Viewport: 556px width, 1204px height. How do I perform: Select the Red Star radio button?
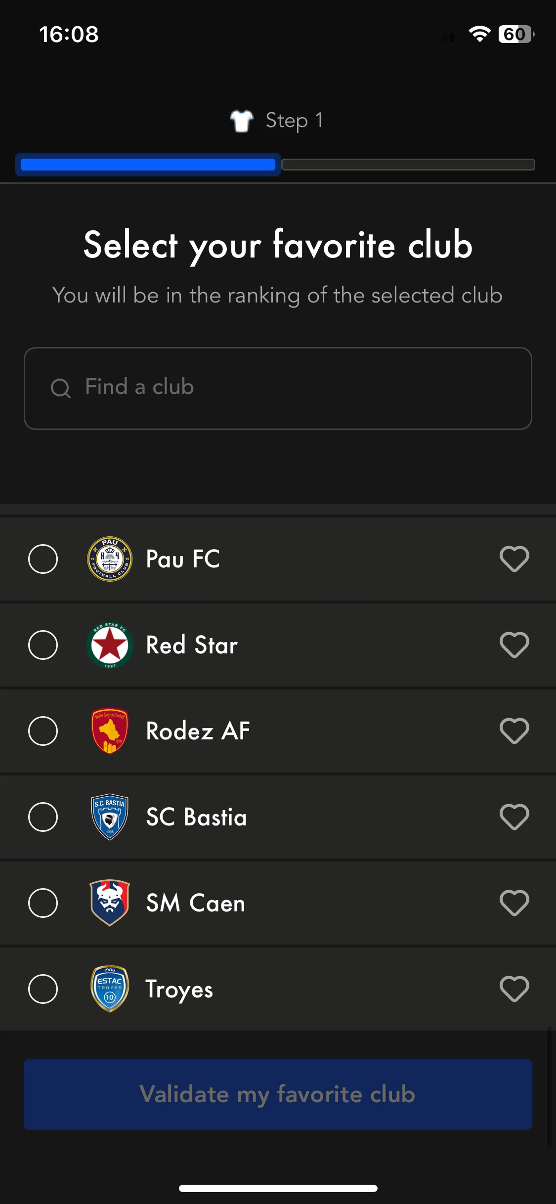tap(43, 645)
